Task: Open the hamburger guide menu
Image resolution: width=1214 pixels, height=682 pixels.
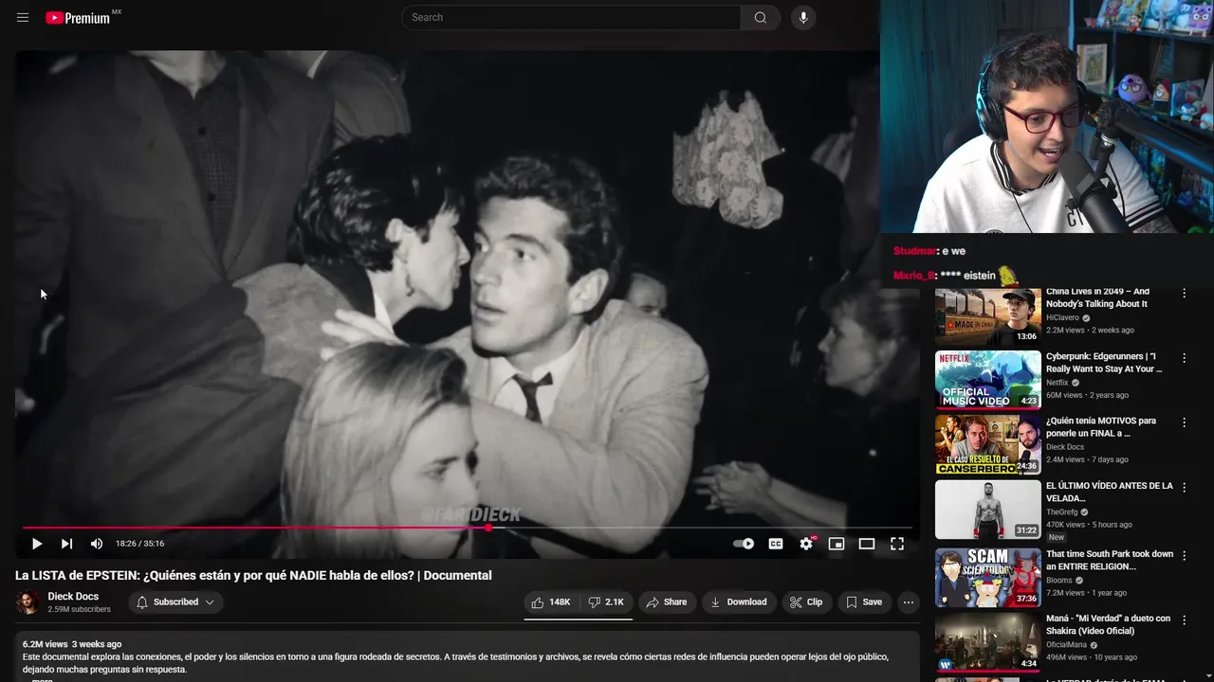Action: click(x=23, y=17)
